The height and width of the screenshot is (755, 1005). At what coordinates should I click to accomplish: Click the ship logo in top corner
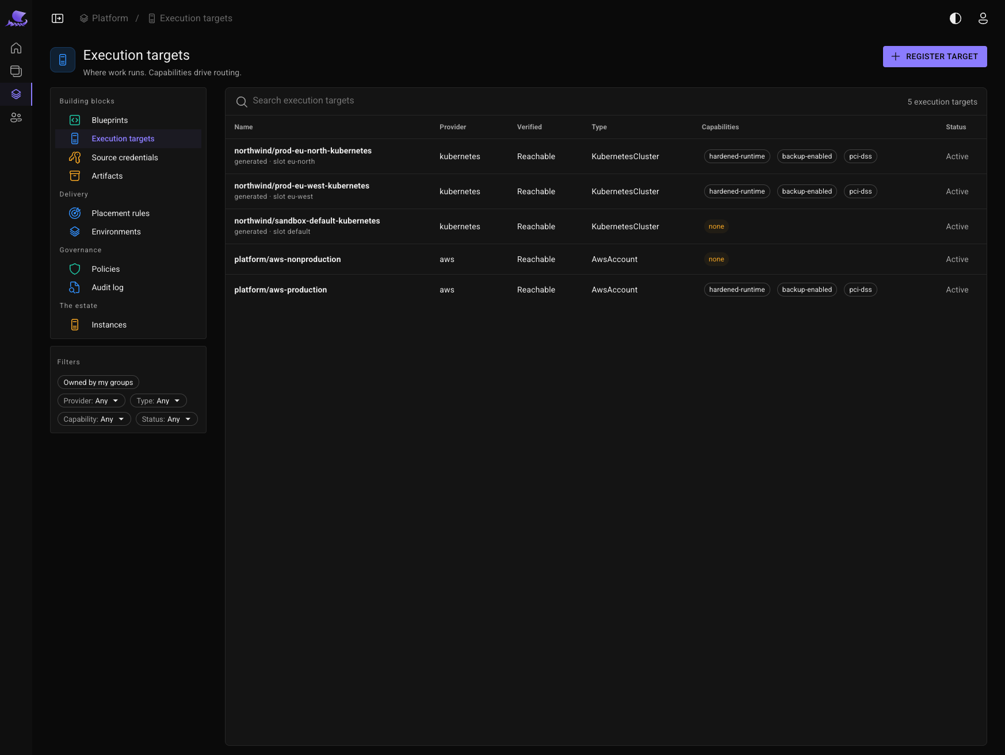pos(17,18)
